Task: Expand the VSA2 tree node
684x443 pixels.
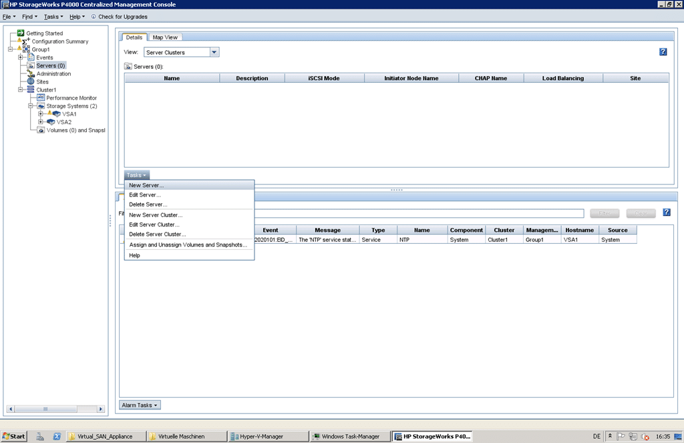Action: (x=41, y=122)
